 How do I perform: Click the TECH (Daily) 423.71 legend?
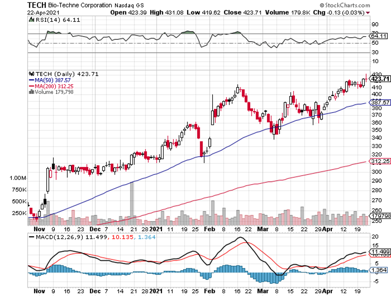[x=67, y=74]
